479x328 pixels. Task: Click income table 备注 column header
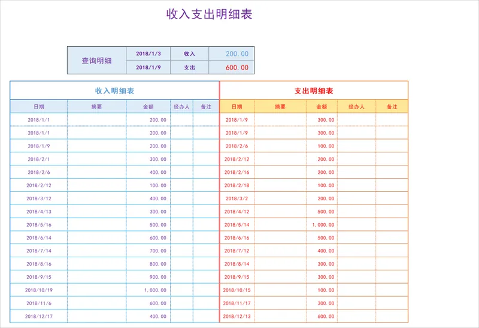(x=206, y=107)
